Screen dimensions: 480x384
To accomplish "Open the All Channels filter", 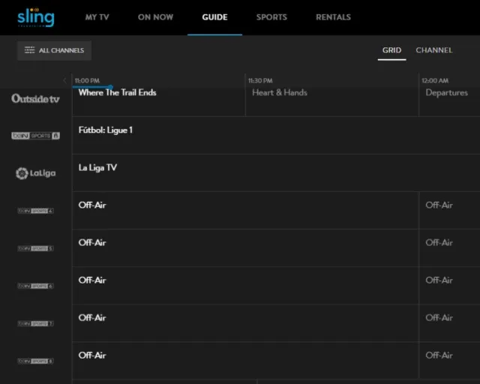I will click(54, 50).
